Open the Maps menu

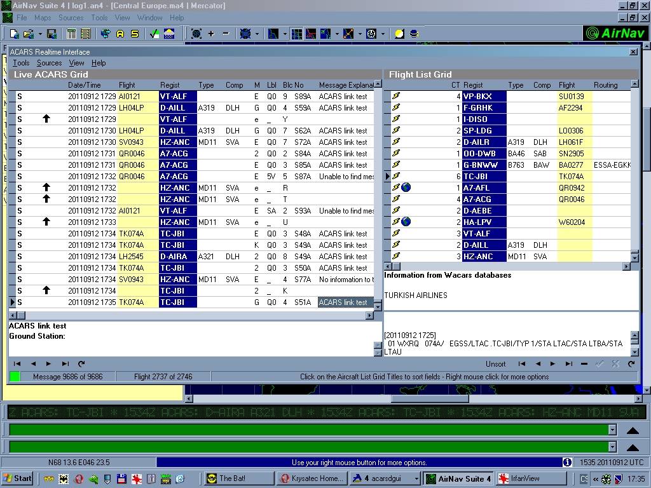tap(43, 18)
